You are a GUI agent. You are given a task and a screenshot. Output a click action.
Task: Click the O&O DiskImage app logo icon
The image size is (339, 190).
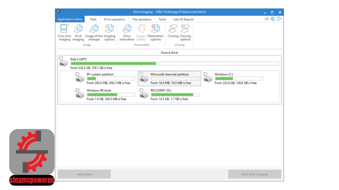coord(59,12)
